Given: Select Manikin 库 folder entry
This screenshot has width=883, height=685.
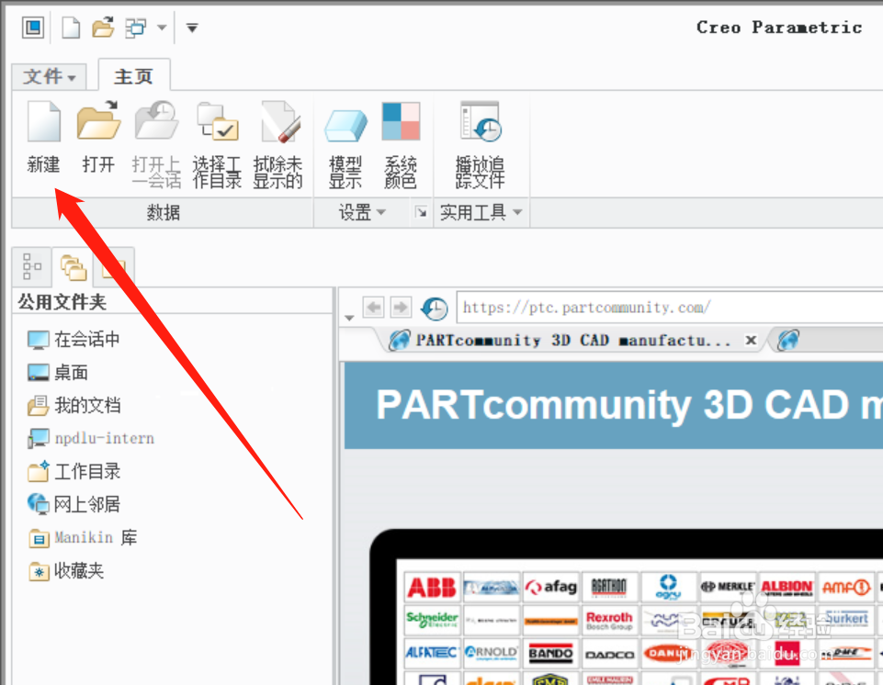Looking at the screenshot, I should coord(83,538).
